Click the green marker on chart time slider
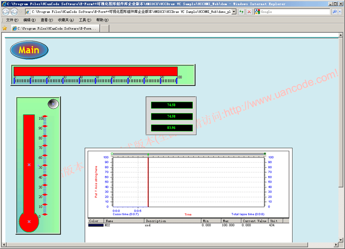The image size is (345, 249). 148,154
